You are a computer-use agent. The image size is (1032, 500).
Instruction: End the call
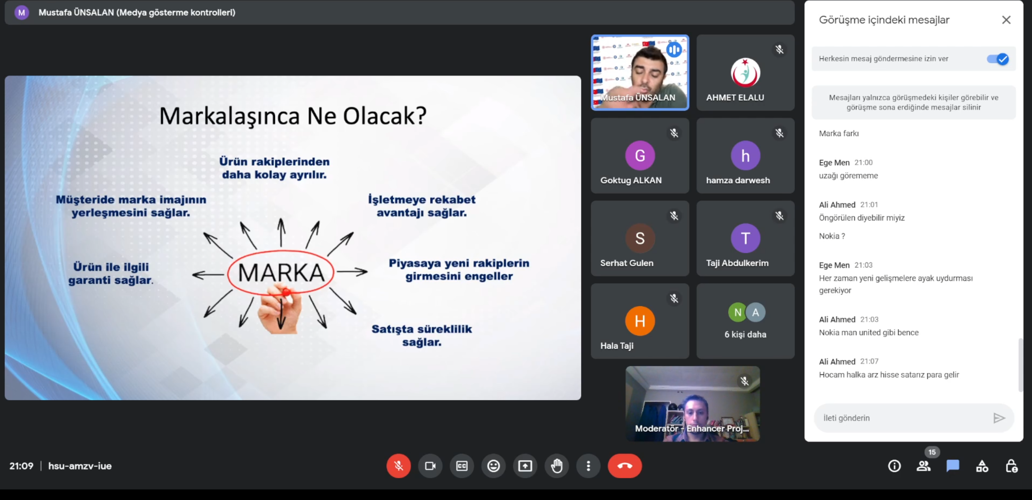(x=624, y=466)
